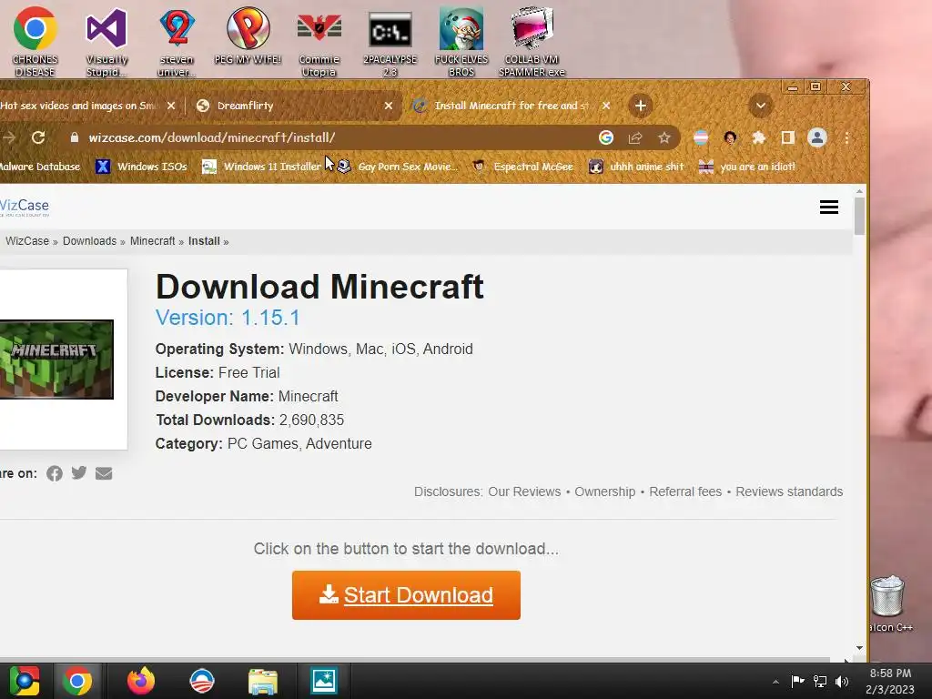
Task: Open the Action Center flag icon
Action: (x=797, y=682)
